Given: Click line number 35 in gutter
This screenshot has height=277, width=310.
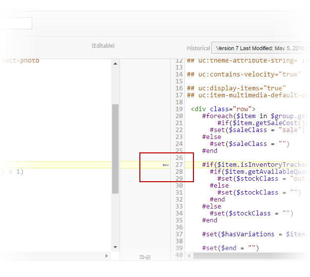Looking at the screenshot, I should tap(179, 220).
